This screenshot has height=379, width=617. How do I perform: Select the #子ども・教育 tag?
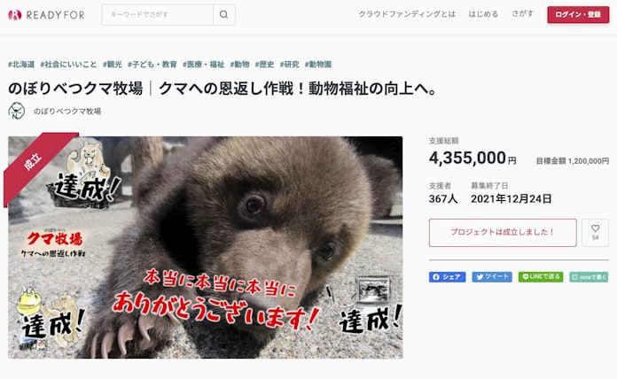pyautogui.click(x=152, y=64)
